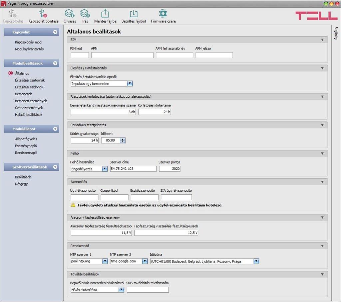
Task: Click the Írás write icon
Action: (x=85, y=13)
